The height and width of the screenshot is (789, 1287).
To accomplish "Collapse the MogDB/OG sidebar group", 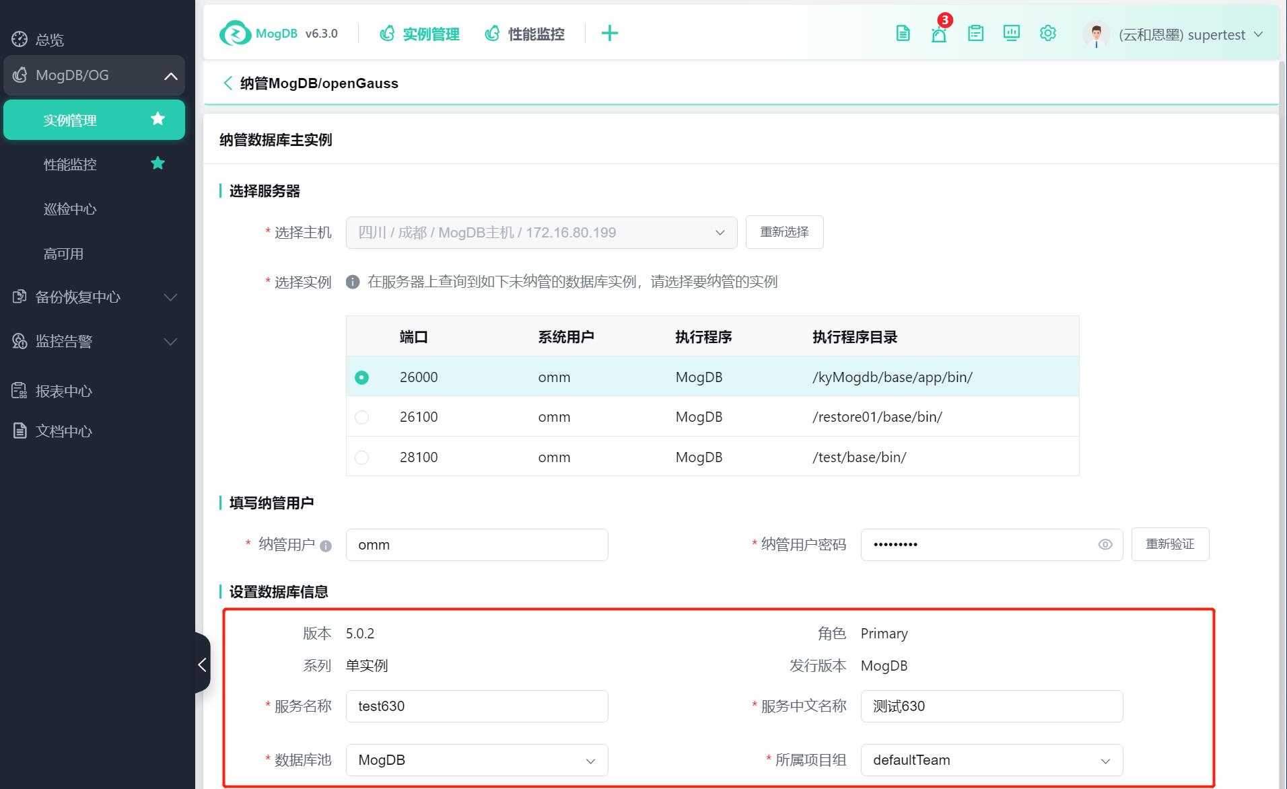I will [x=170, y=76].
